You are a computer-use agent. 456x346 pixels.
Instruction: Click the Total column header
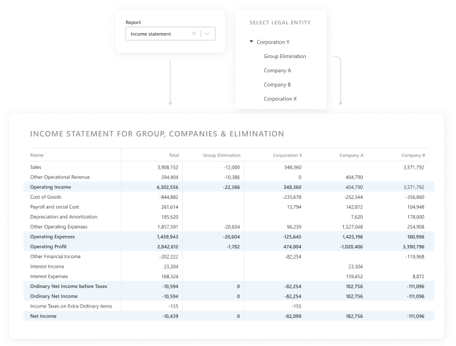(174, 155)
